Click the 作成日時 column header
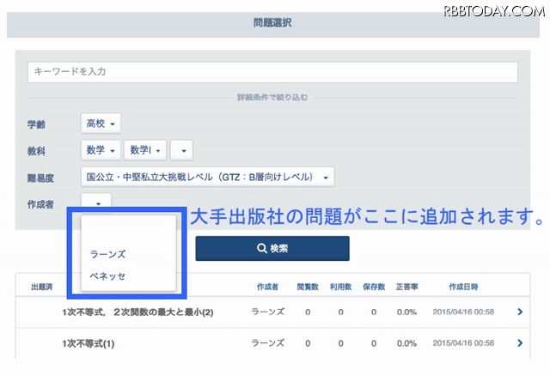550x375 pixels. click(463, 287)
